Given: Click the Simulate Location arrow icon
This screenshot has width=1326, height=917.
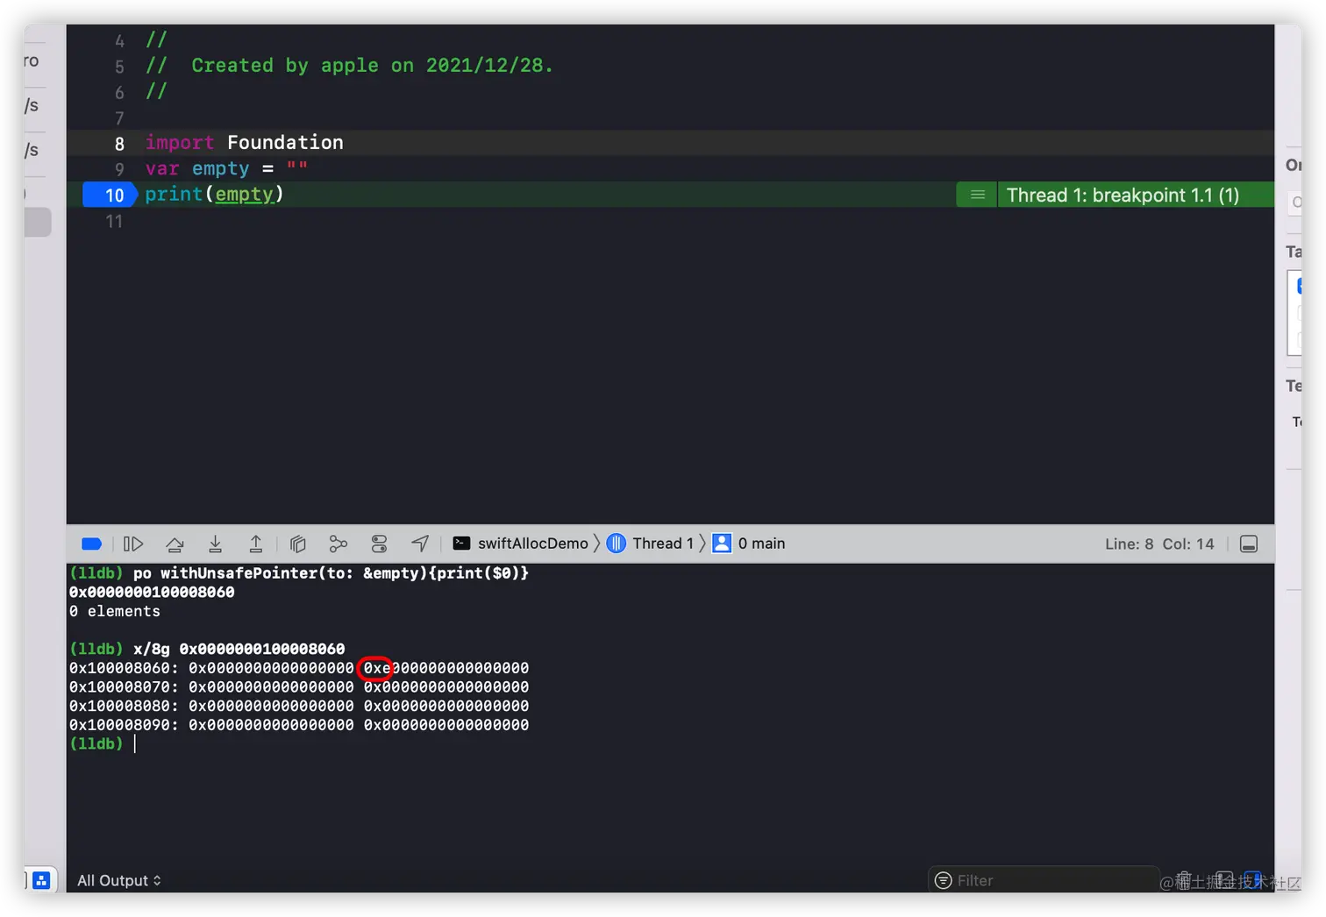Looking at the screenshot, I should [x=420, y=544].
